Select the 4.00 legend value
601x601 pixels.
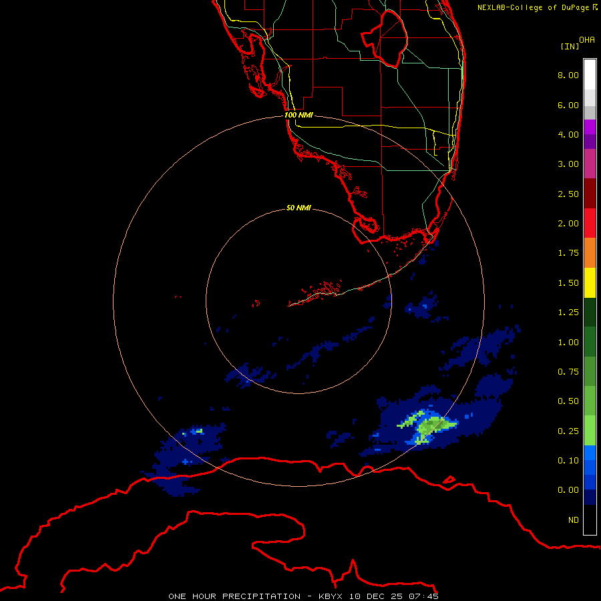point(568,134)
